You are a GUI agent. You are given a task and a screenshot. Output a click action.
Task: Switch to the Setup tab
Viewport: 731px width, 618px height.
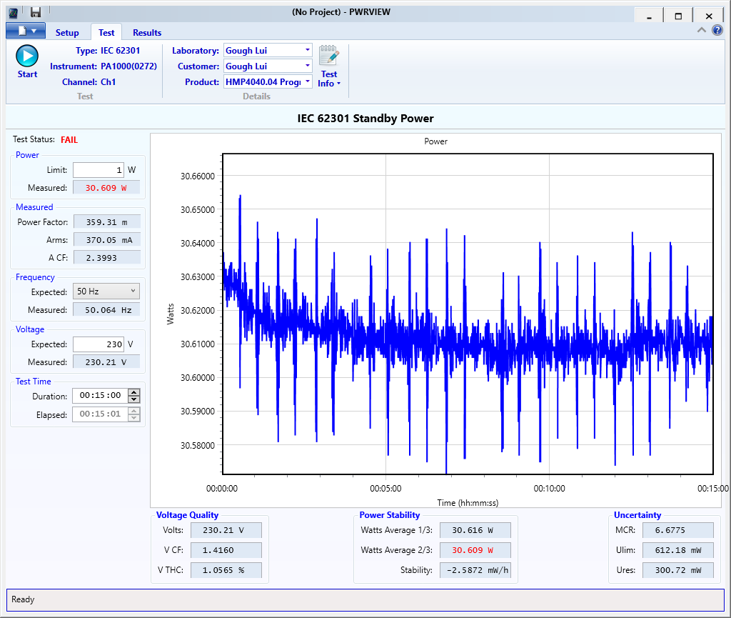coord(67,32)
